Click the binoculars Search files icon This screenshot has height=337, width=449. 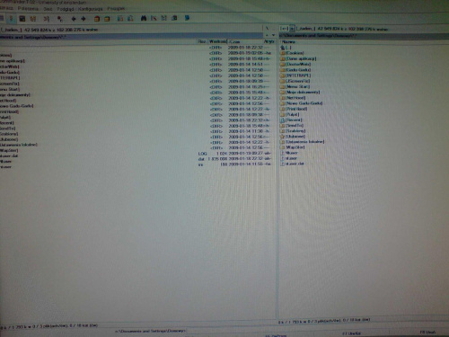coord(144,19)
